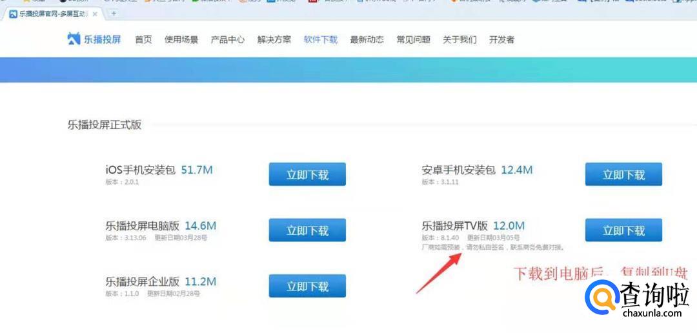Click the 乐播投屏 logo icon
Screen dimensions: 697x333
tap(74, 39)
